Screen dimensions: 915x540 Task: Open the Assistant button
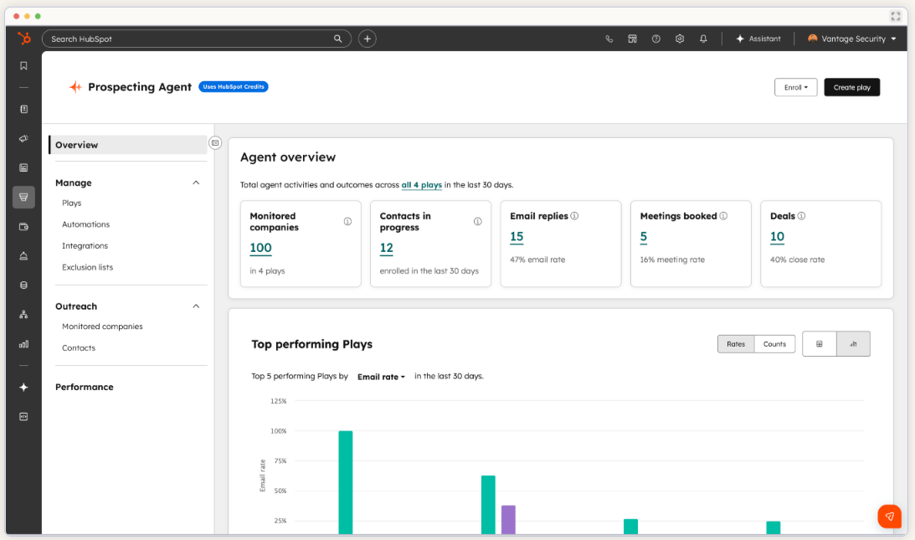758,39
